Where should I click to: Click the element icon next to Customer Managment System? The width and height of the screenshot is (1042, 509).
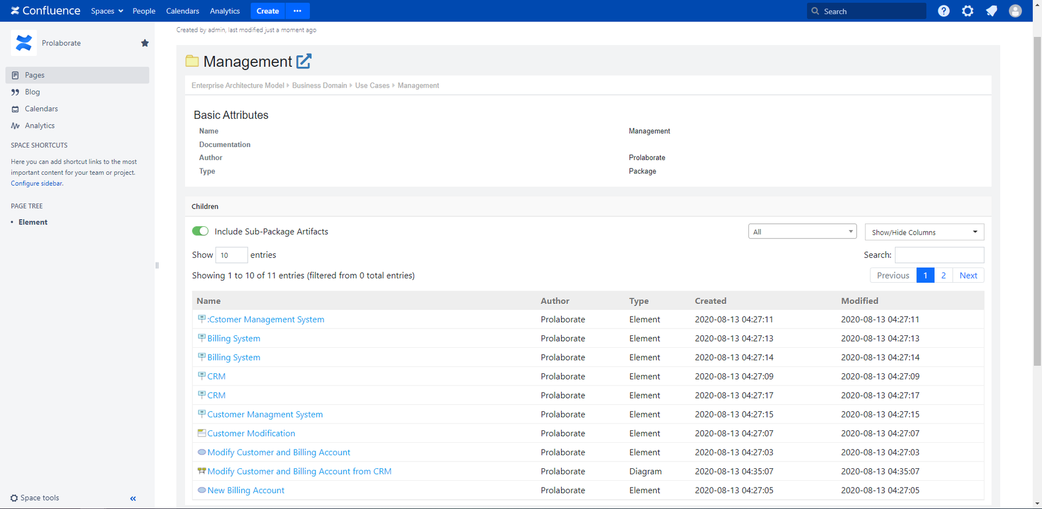pyautogui.click(x=201, y=413)
